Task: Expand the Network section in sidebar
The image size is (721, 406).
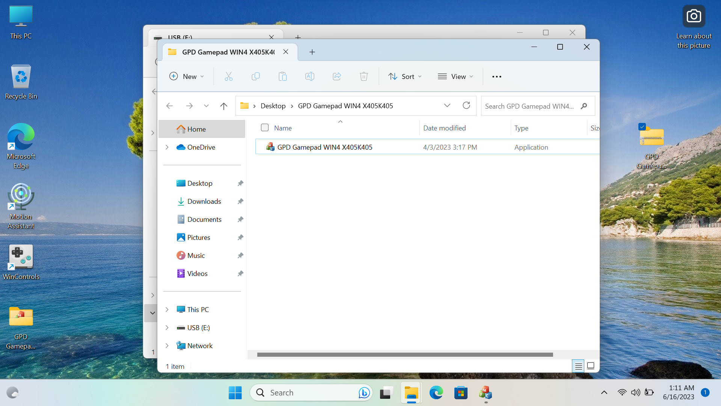Action: coord(167,345)
